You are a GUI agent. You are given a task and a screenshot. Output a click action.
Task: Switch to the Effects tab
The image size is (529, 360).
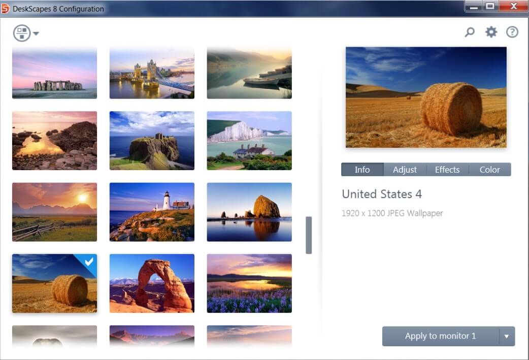[x=447, y=170]
